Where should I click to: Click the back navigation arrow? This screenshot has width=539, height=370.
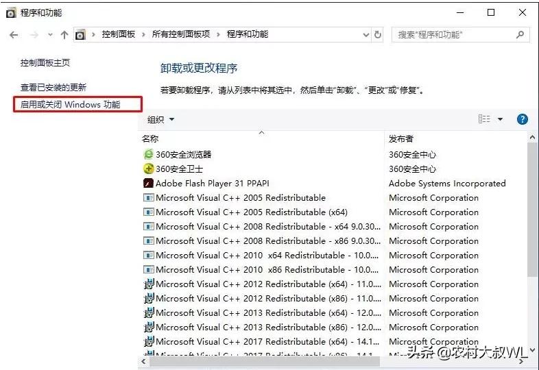14,35
